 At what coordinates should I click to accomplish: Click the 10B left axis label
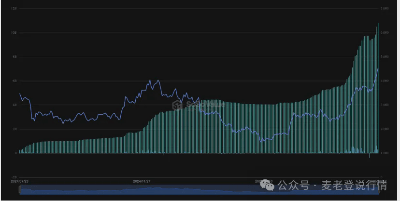pyautogui.click(x=14, y=33)
